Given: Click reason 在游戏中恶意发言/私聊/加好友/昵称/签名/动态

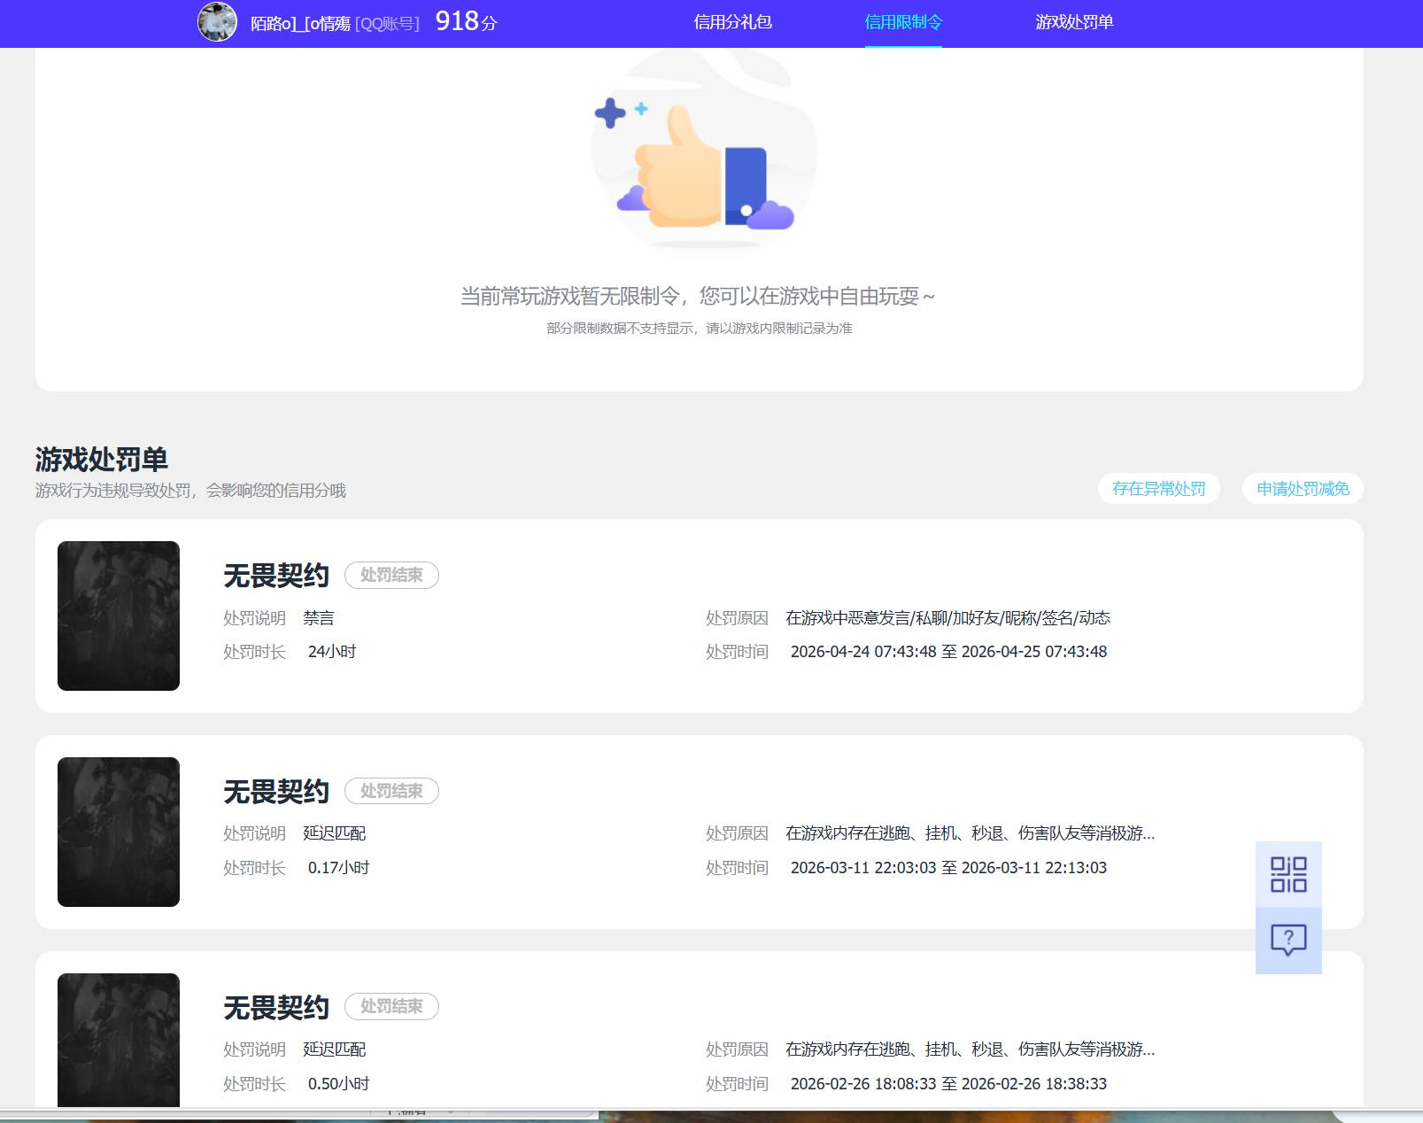Looking at the screenshot, I should [x=947, y=618].
